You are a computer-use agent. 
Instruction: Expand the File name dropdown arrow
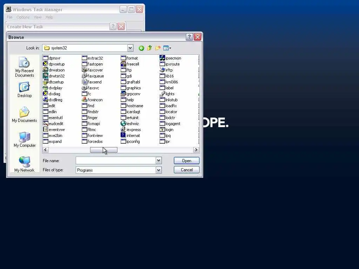click(158, 160)
